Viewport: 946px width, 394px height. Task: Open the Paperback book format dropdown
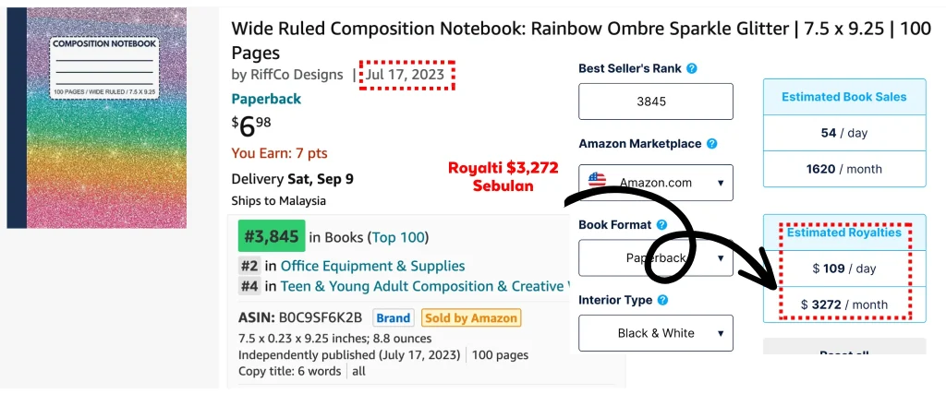coord(656,257)
